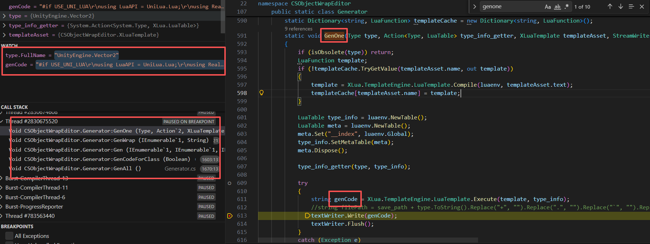The height and width of the screenshot is (244, 650).
Task: Click the variables panel vertical scrollbar
Action: [x=223, y=16]
